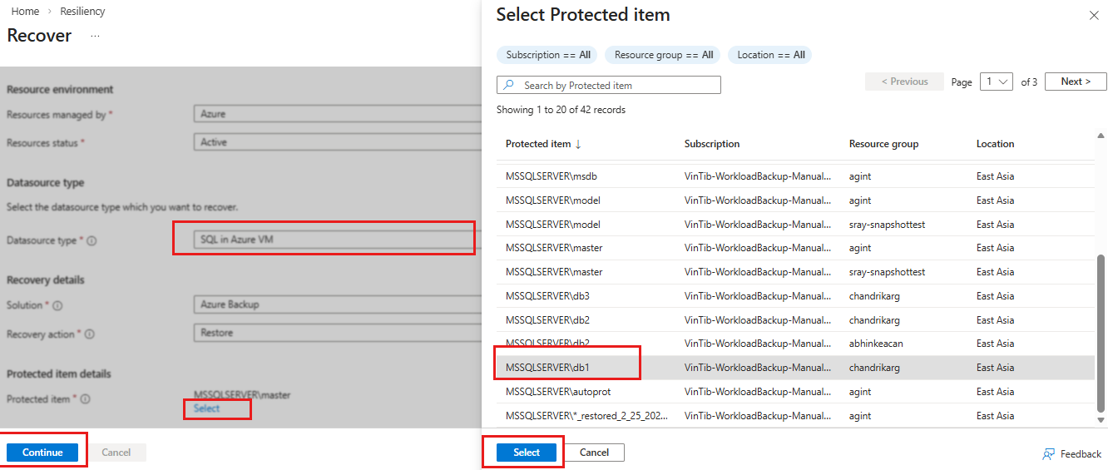This screenshot has height=470, width=1108.
Task: Open Resources status dropdown
Action: click(337, 142)
